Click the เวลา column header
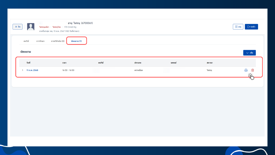This screenshot has height=155, width=275. (x=64, y=63)
